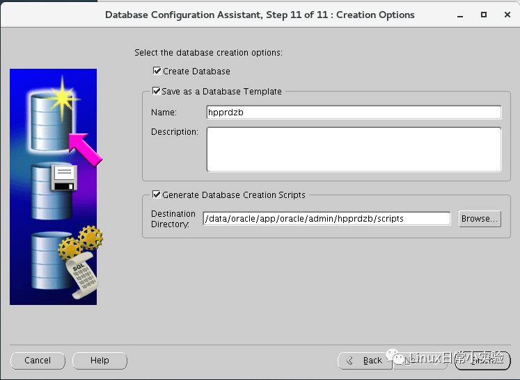Open the Browse... directory chooser

point(480,219)
